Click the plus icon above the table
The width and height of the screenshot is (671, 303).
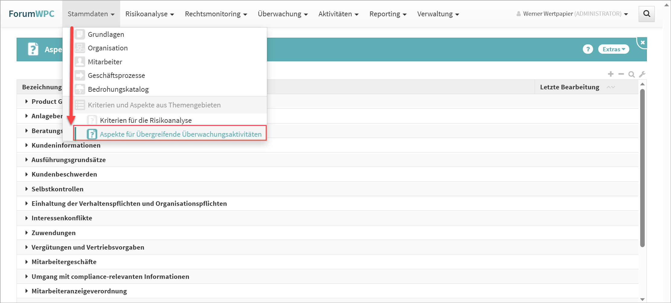point(611,74)
